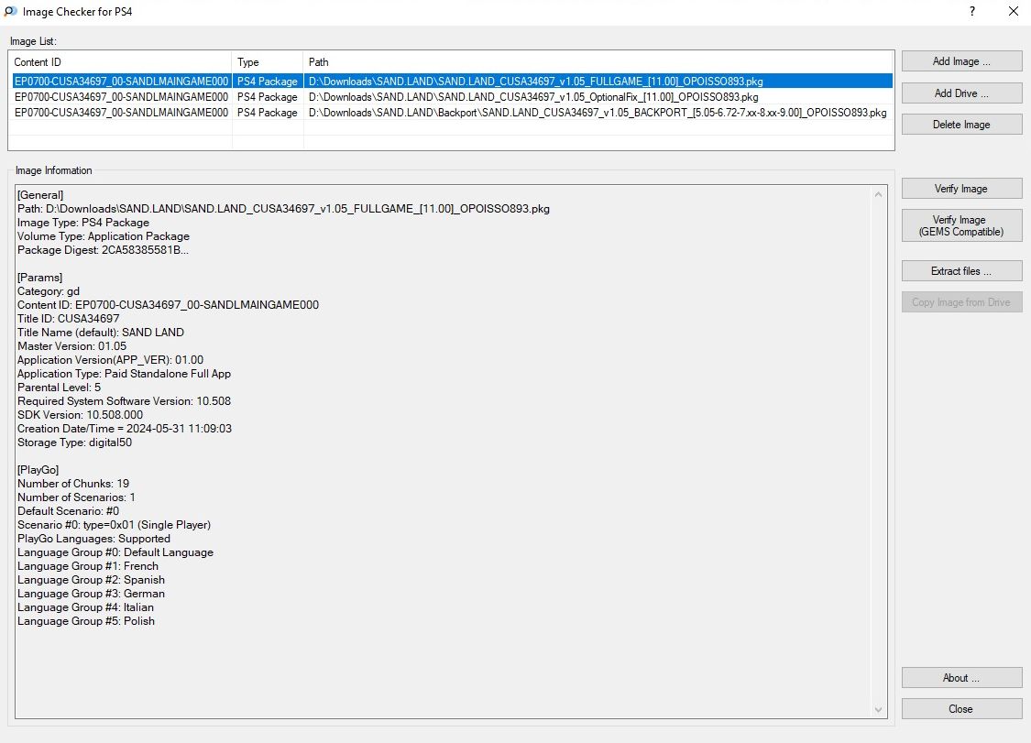Open the help question mark in title bar
This screenshot has height=743, width=1031.
pyautogui.click(x=971, y=11)
